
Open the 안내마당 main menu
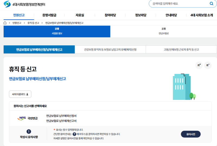[171, 15]
